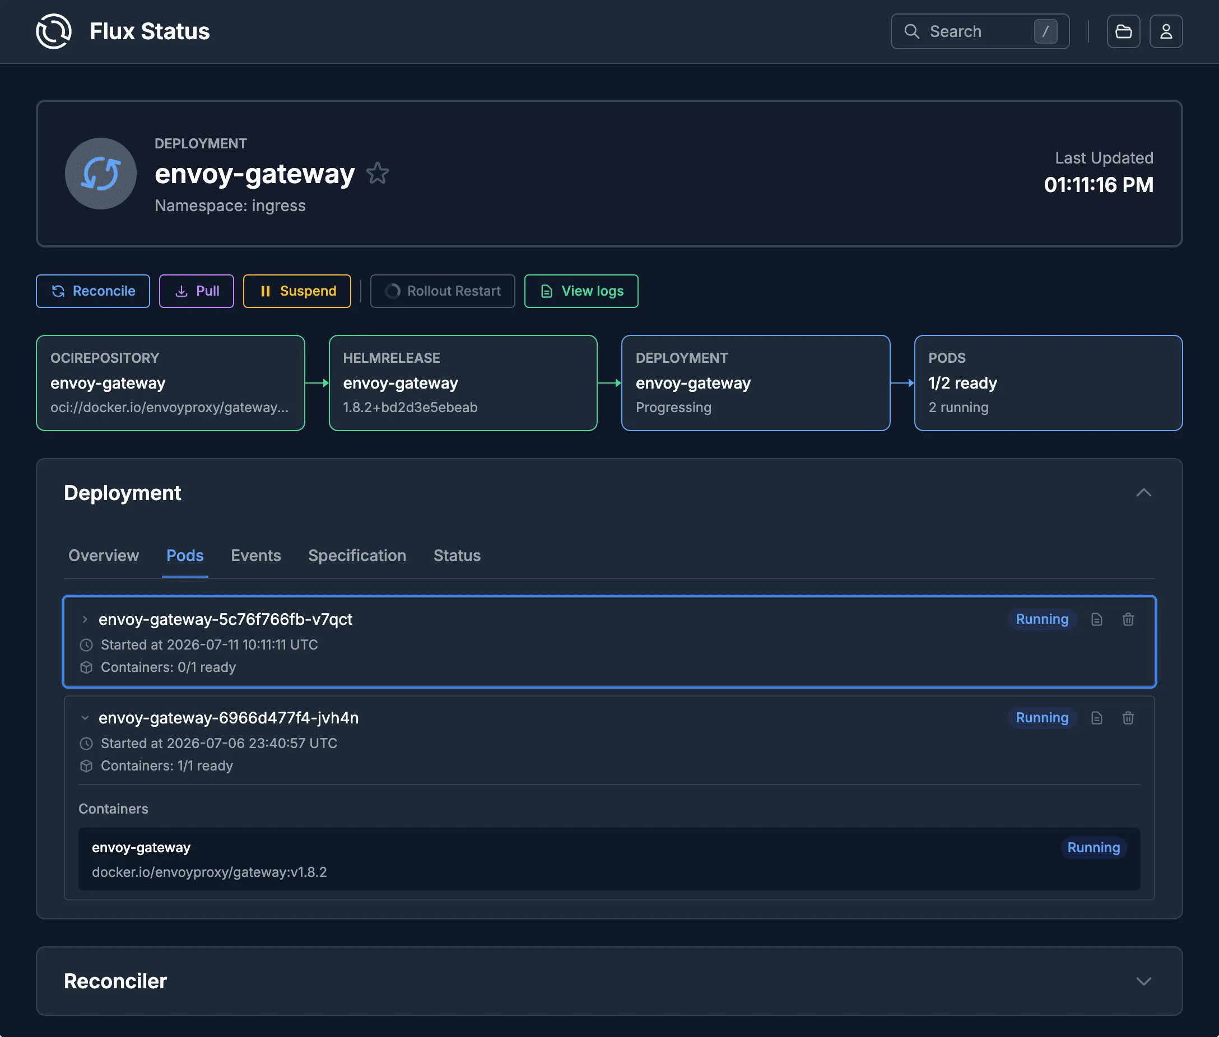
Task: Switch to the Specification tab
Action: [357, 555]
